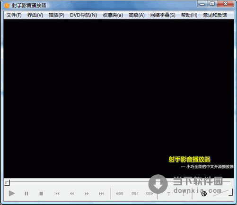Fast forward the video

pyautogui.click(x=87, y=194)
